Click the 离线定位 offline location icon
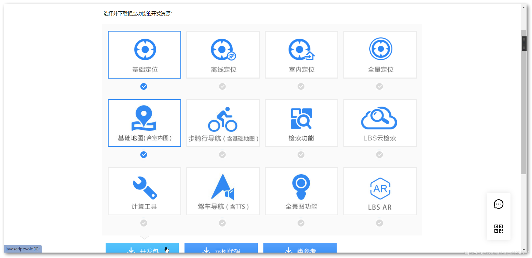This screenshot has width=532, height=258. (x=223, y=49)
